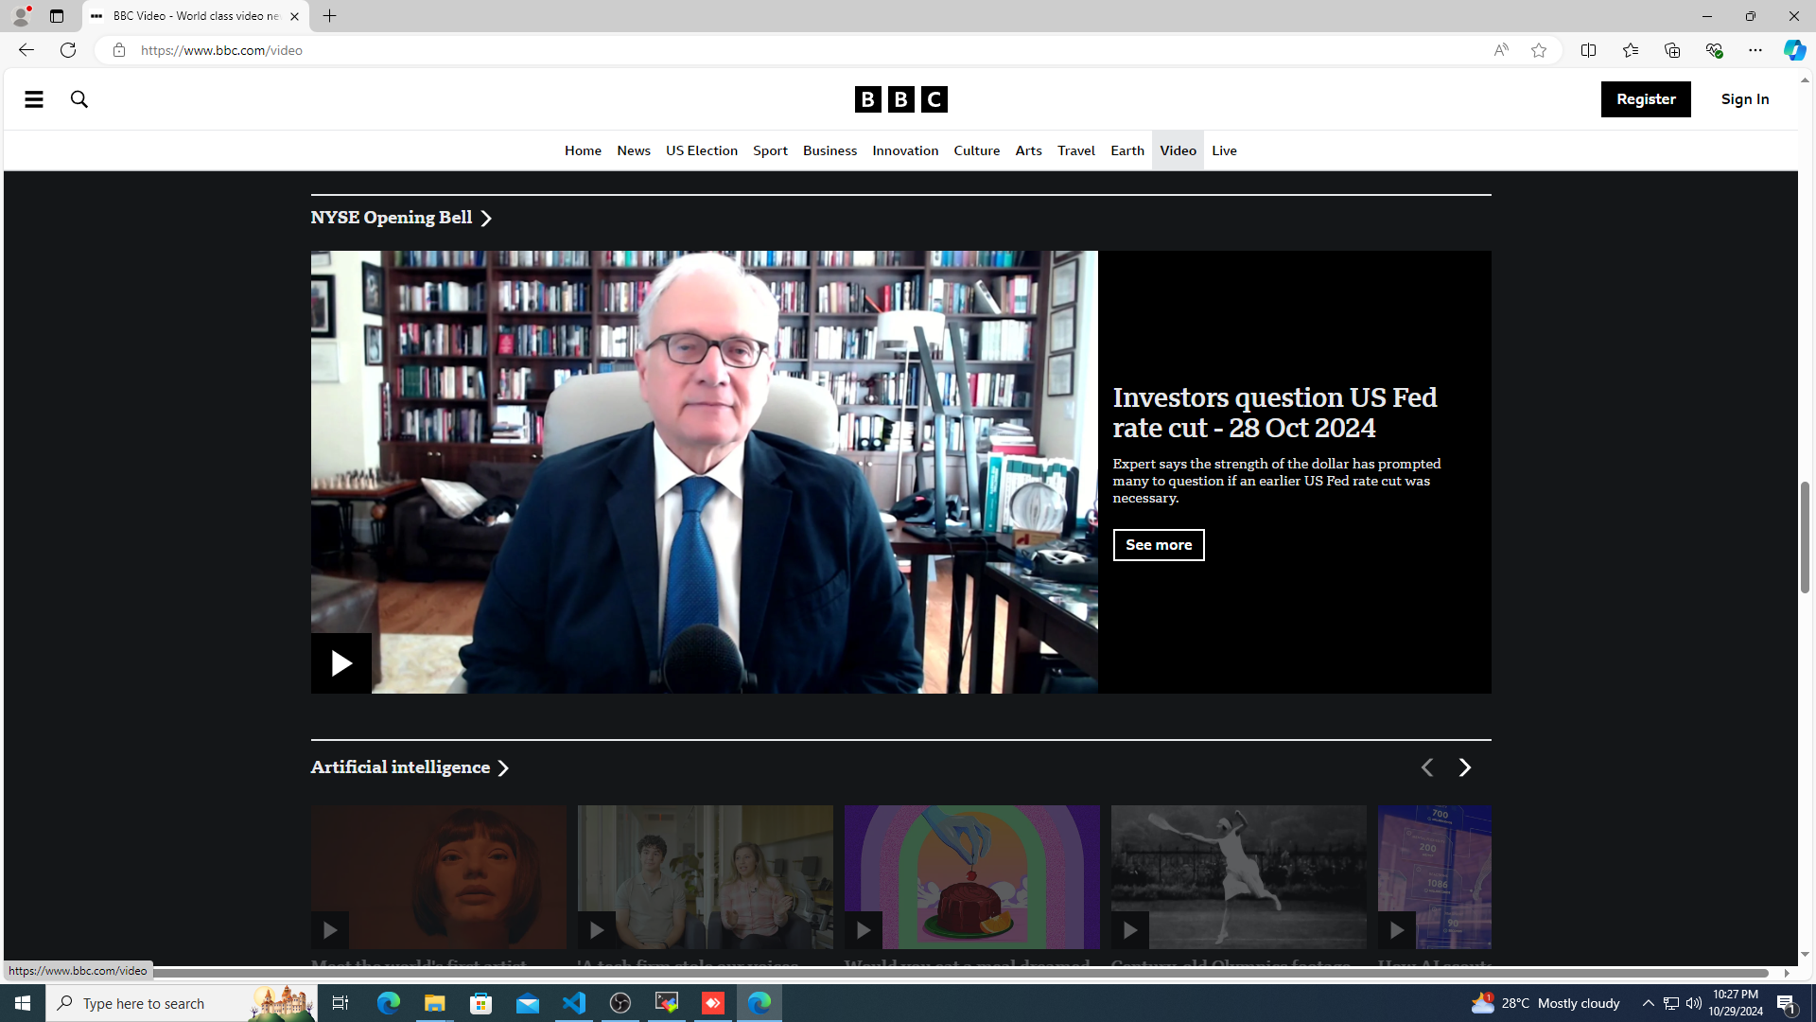Open File Explorer from taskbar

(435, 1003)
